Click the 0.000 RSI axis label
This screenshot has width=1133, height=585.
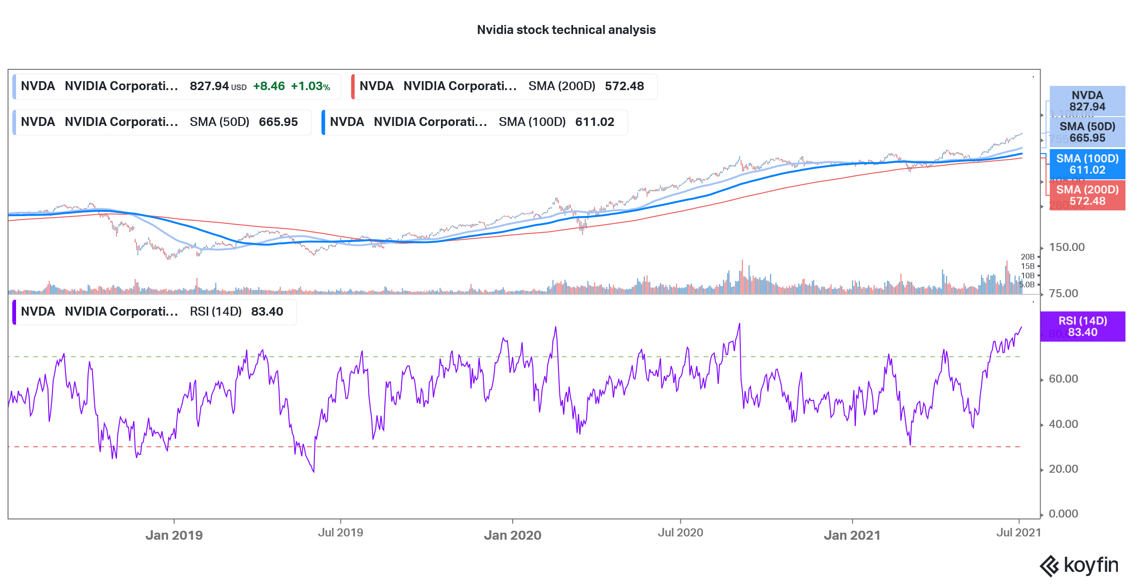1064,514
